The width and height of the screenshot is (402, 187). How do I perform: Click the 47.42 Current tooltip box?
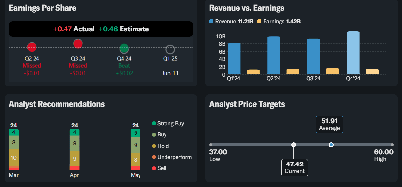[x=294, y=167]
